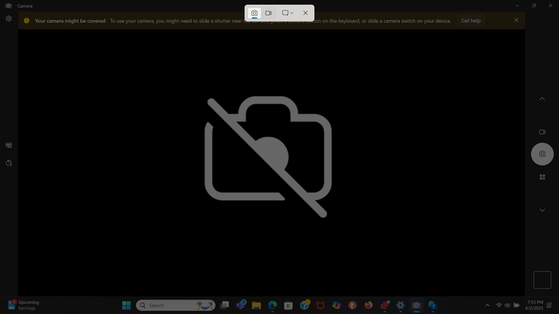This screenshot has height=314, width=559.
Task: Open the snip shape mode dropdown
Action: (288, 13)
